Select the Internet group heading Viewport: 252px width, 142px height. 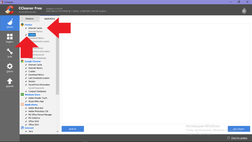[29, 128]
